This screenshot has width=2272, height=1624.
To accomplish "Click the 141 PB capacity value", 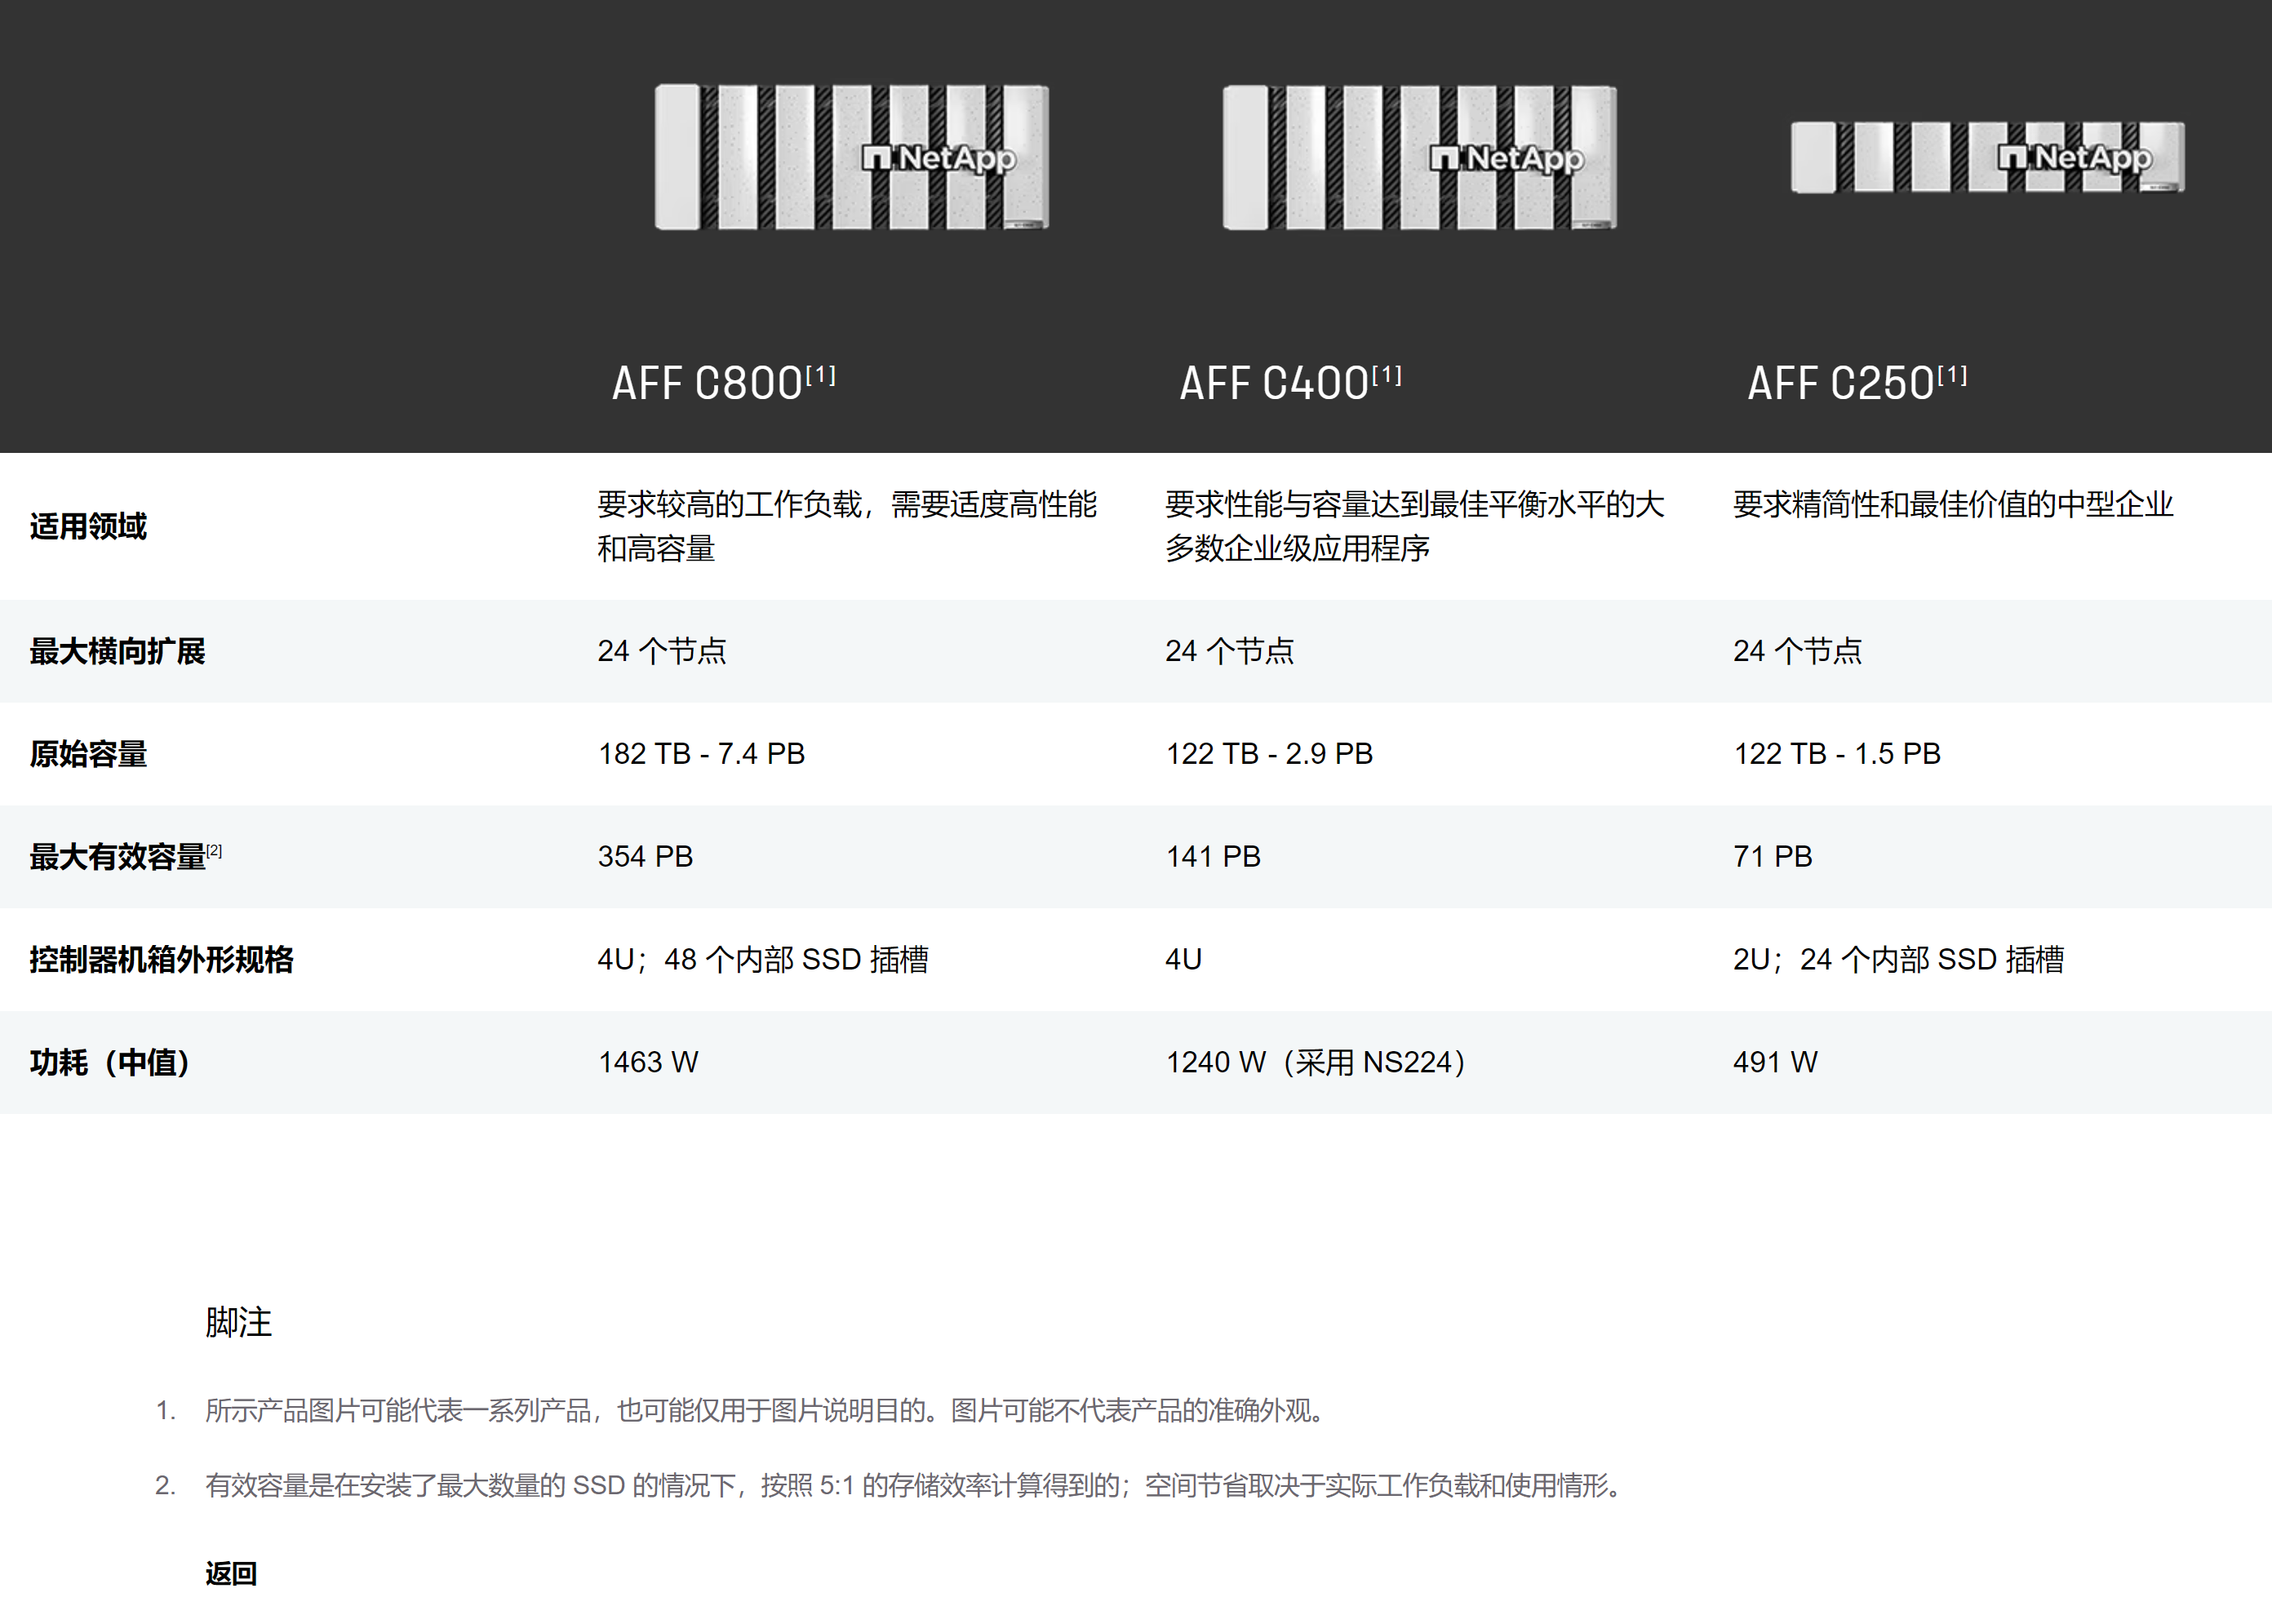I will [x=1213, y=856].
